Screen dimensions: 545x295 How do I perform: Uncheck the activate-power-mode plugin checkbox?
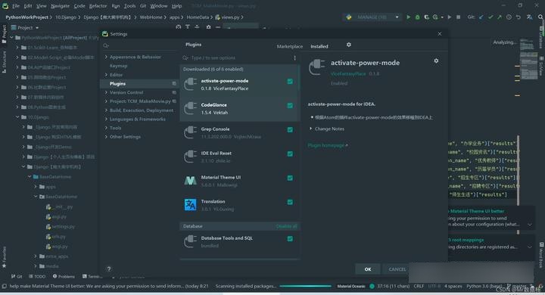coord(290,81)
